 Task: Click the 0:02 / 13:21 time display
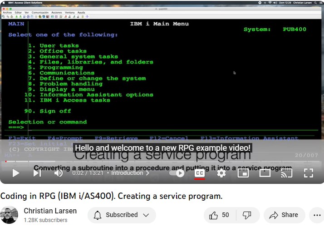(88, 173)
